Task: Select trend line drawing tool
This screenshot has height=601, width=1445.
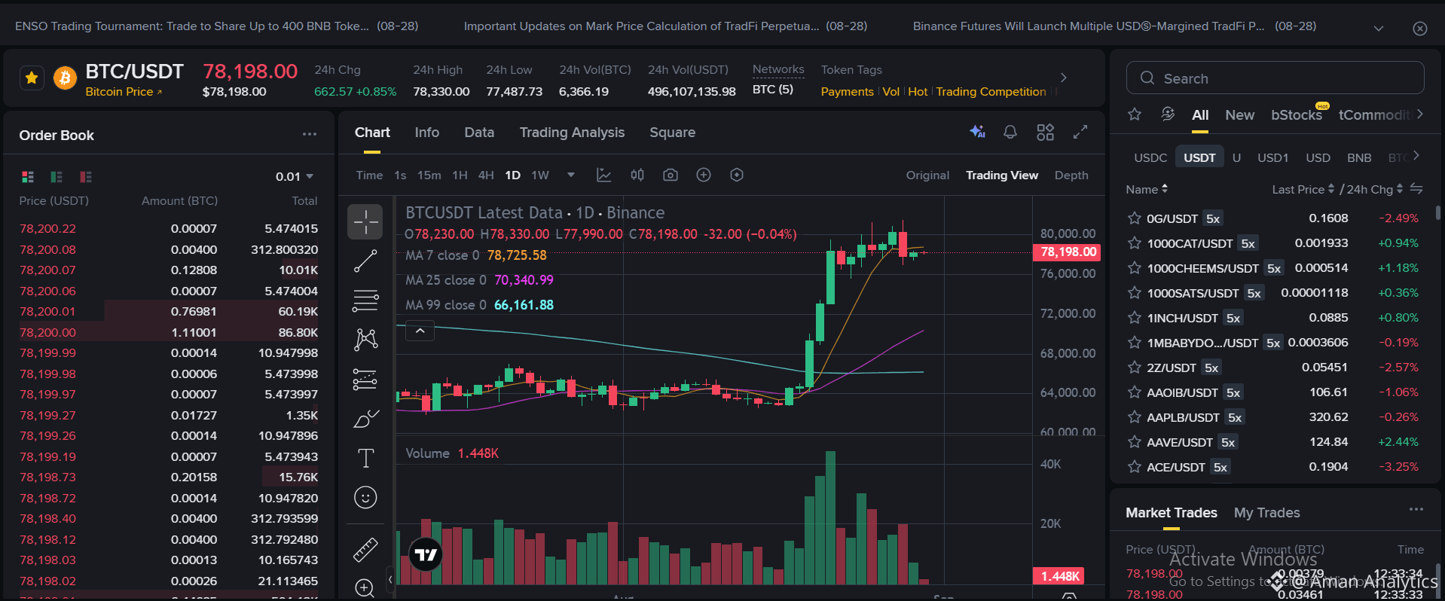Action: tap(365, 261)
